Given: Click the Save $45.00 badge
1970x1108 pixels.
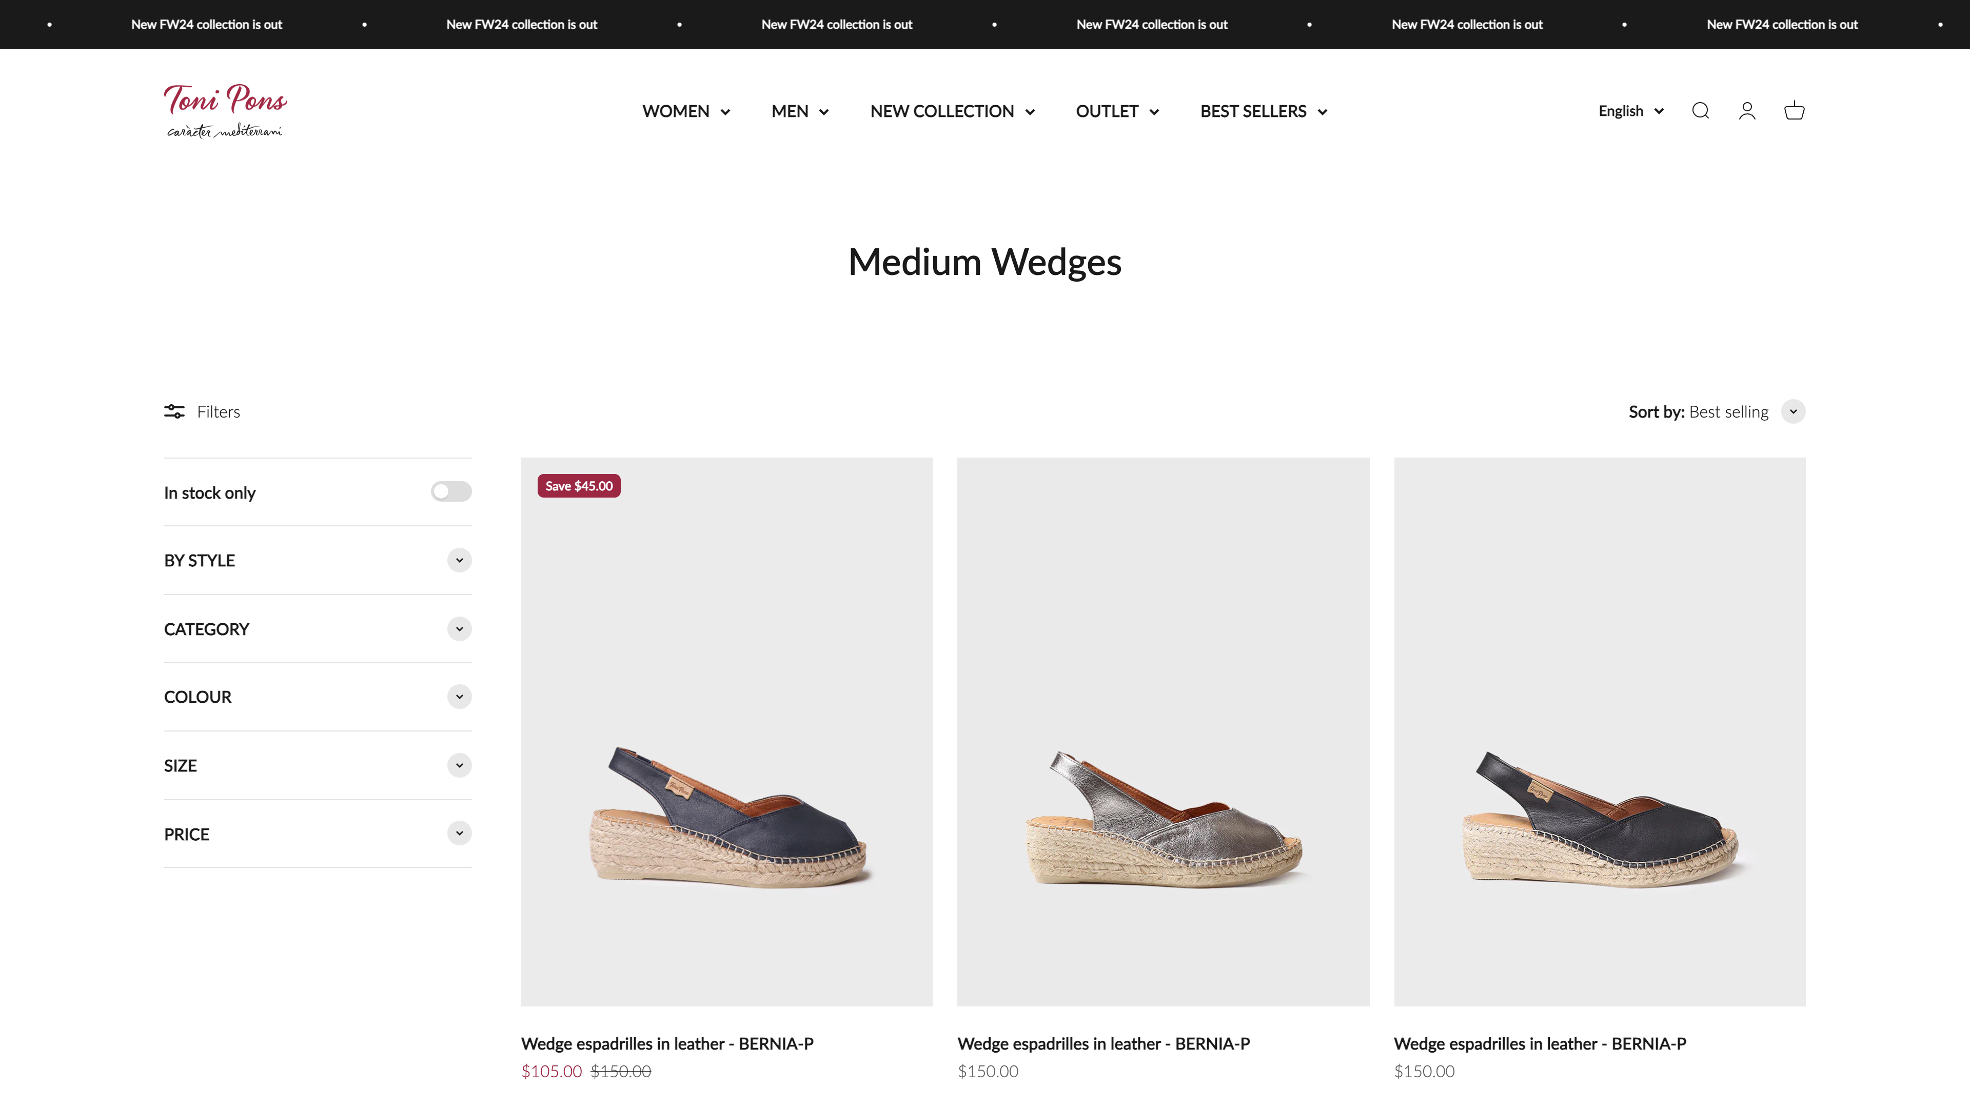Looking at the screenshot, I should pyautogui.click(x=579, y=486).
